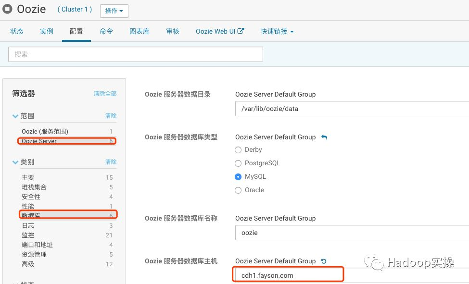Switch to the 状态 tab
Viewport: 469px width, 284px height.
[x=17, y=31]
